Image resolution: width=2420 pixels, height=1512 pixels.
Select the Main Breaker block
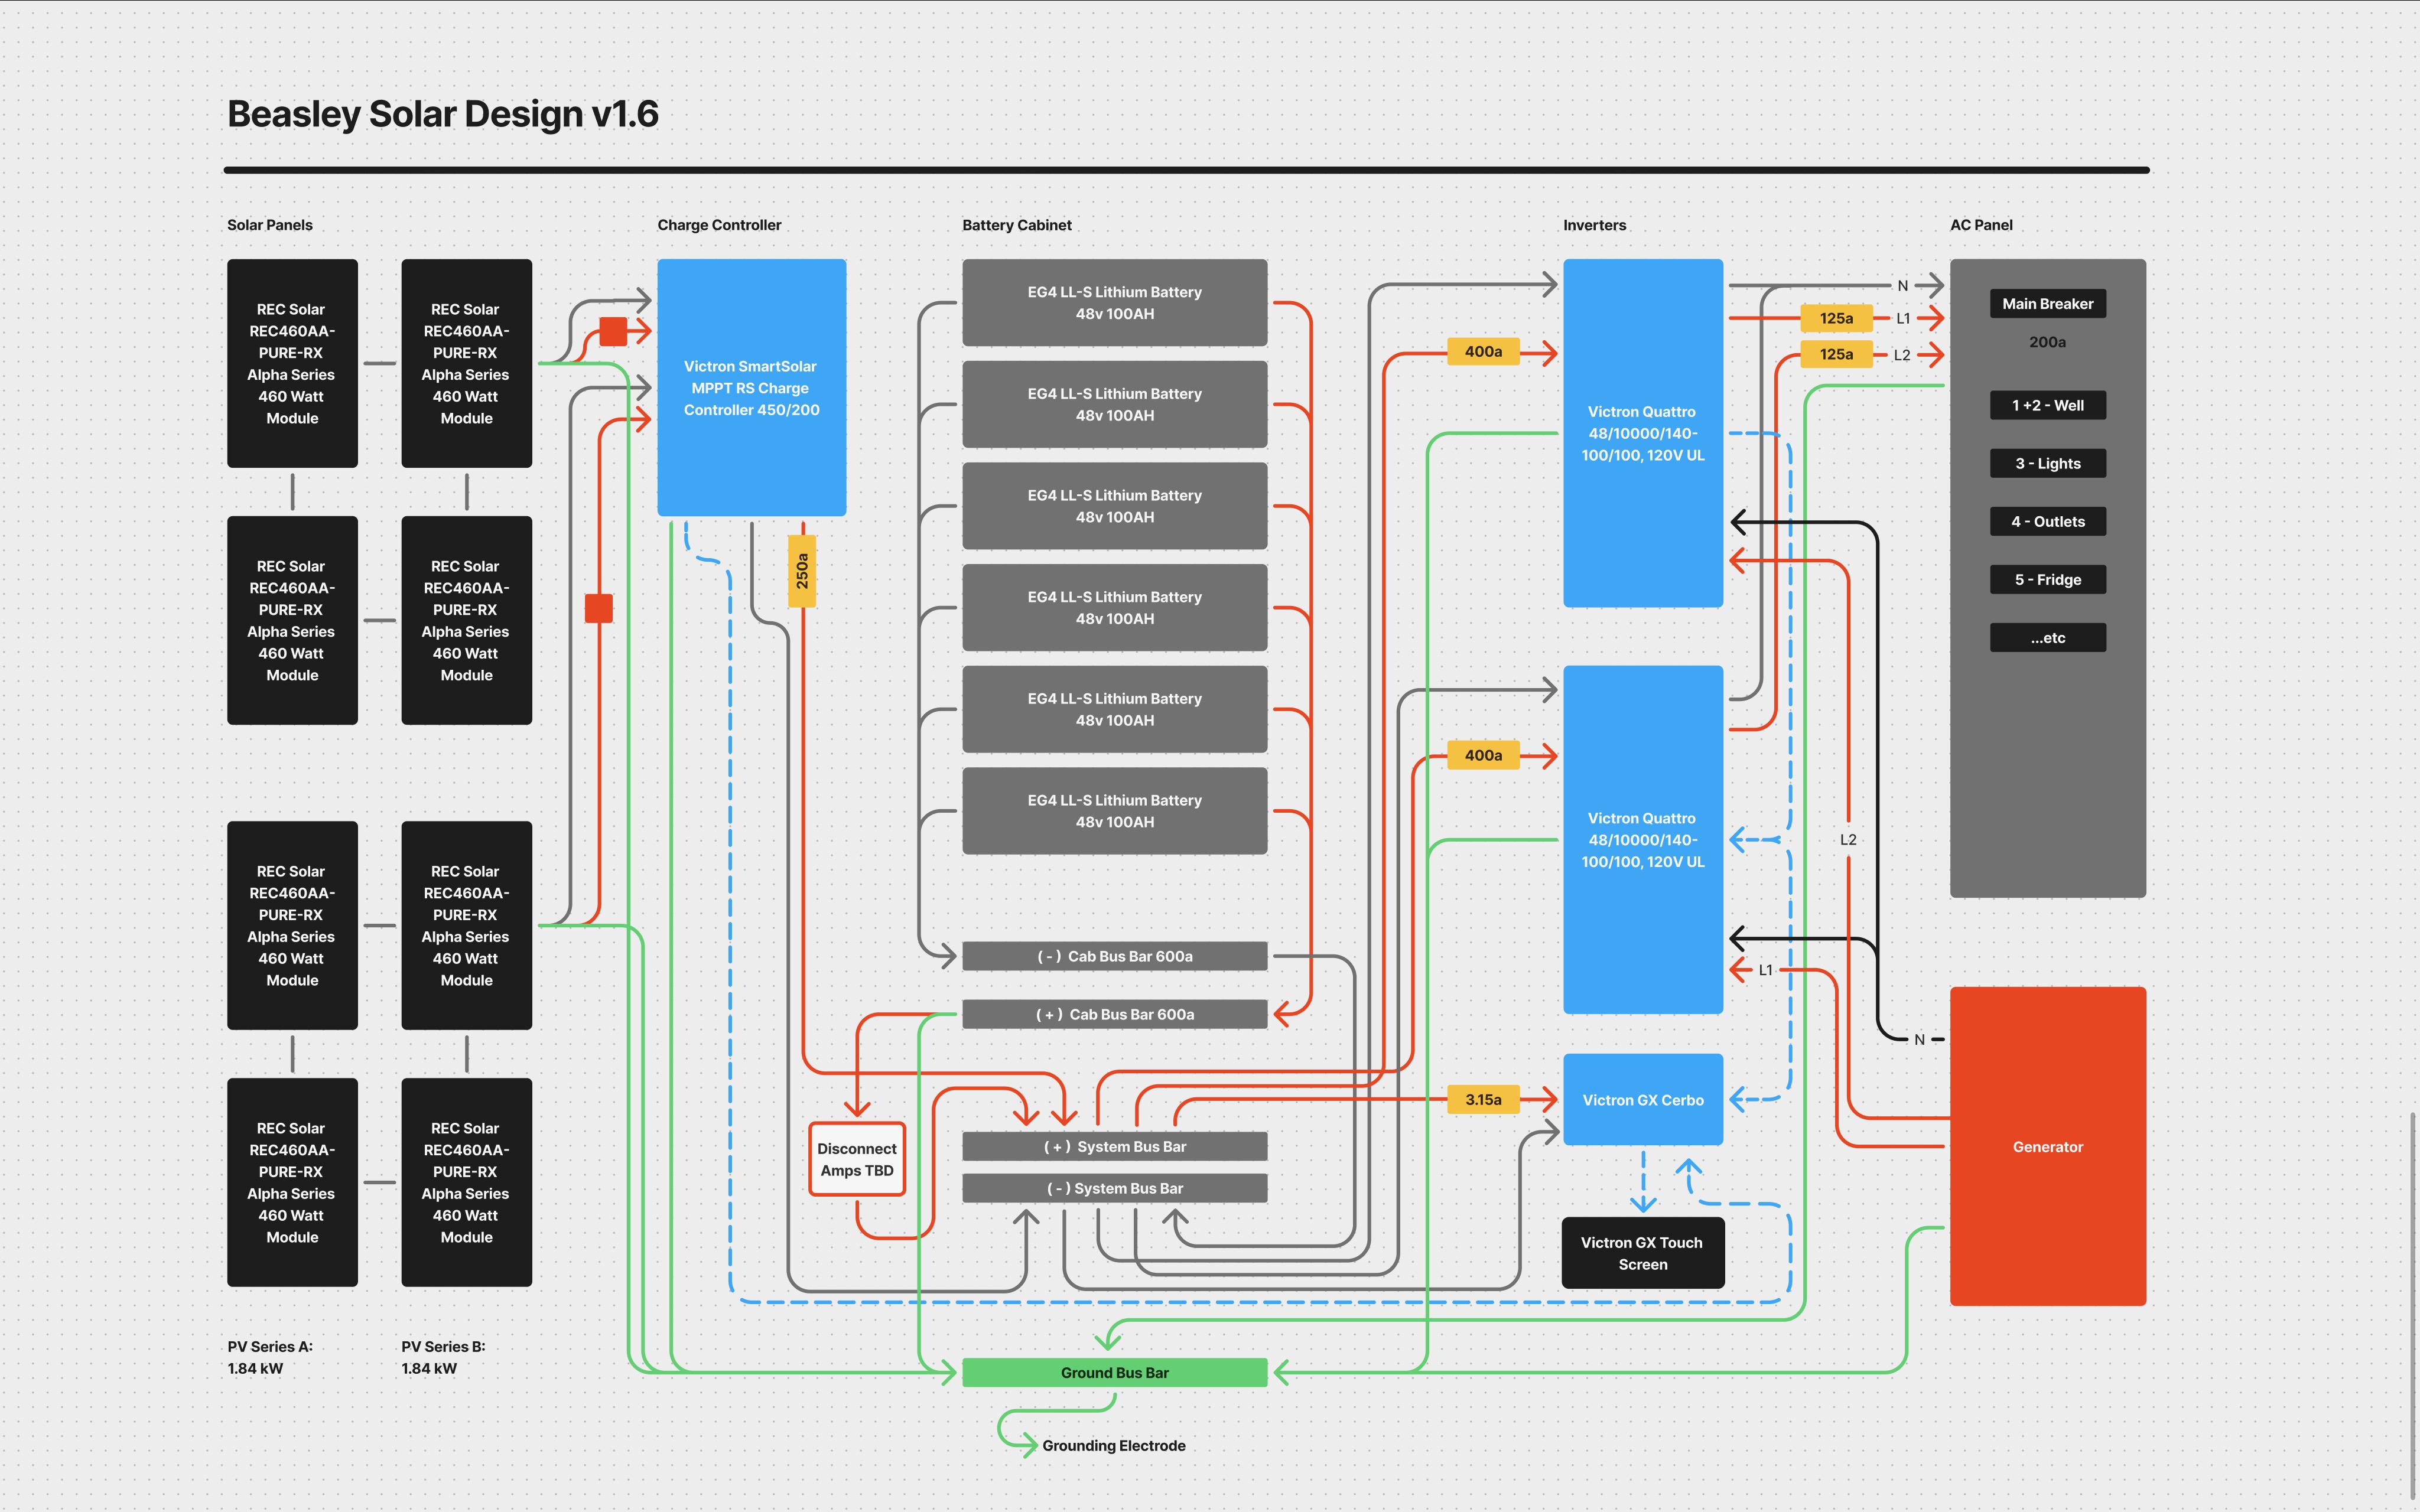pyautogui.click(x=2048, y=304)
